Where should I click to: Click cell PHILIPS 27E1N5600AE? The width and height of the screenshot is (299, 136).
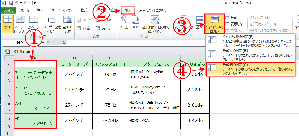point(35,90)
